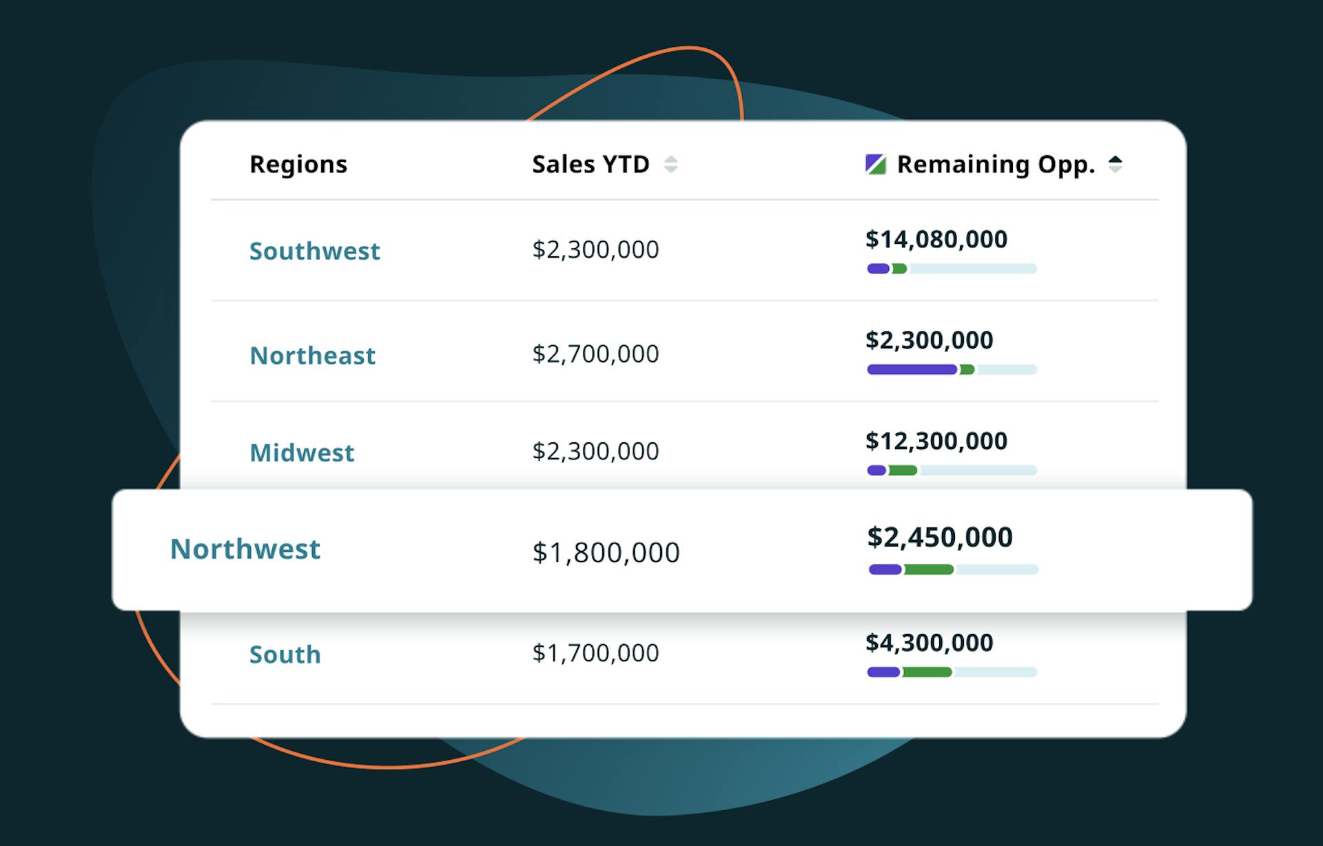Screen dimensions: 1323x846
Task: Click the descending sort arrow on Remaining Opp.
Action: [x=1116, y=168]
